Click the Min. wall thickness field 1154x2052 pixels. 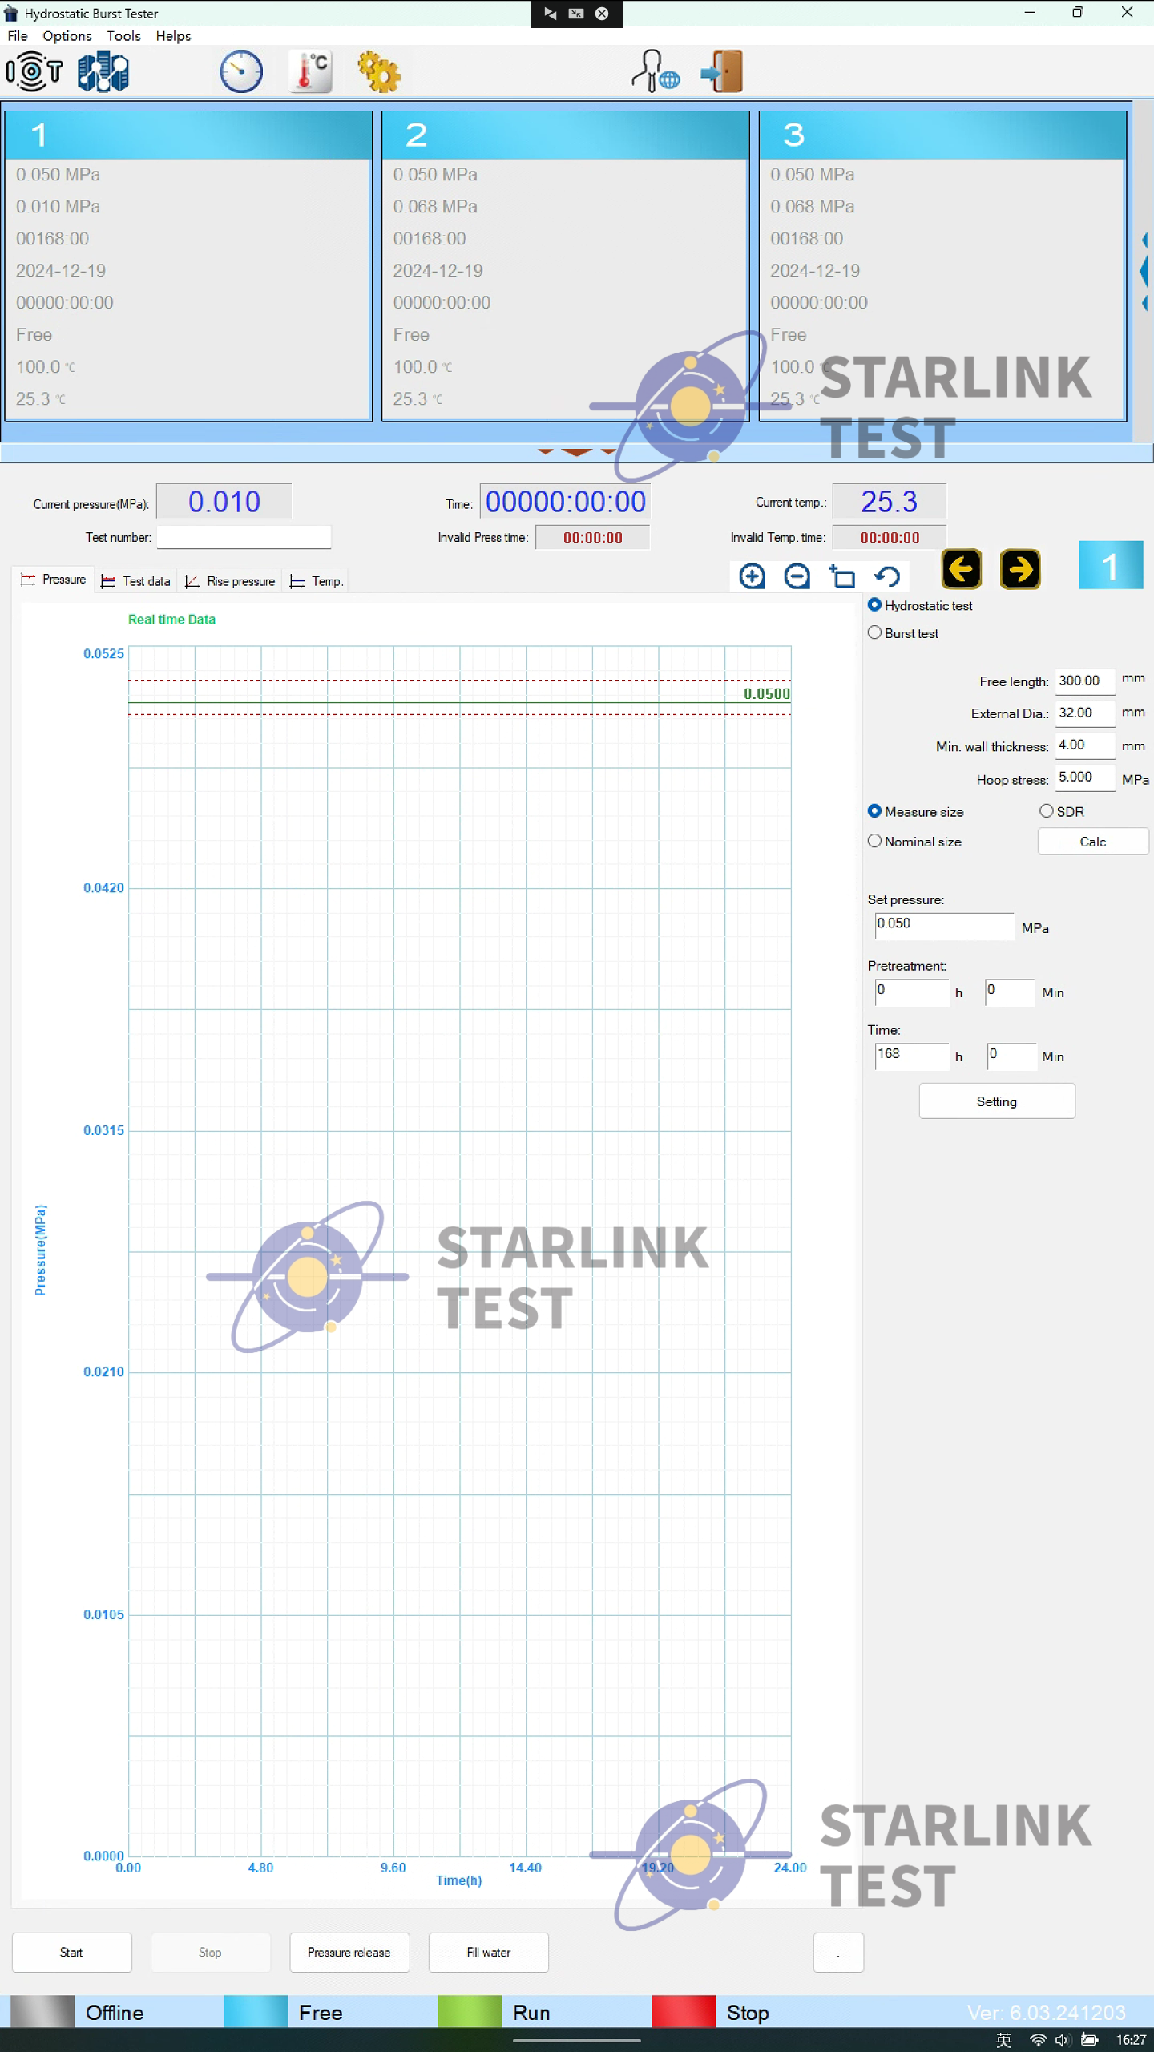coord(1085,745)
